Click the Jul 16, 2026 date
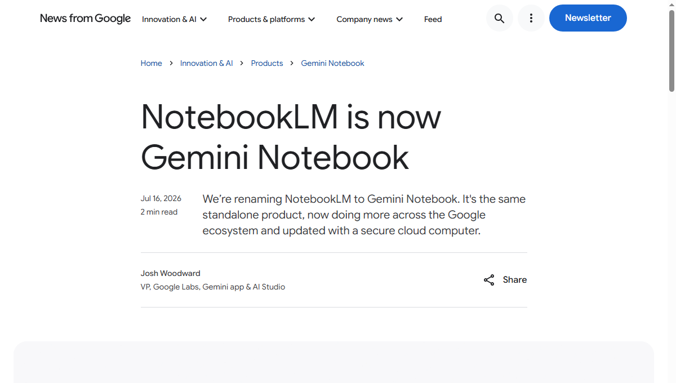The width and height of the screenshot is (676, 383). 161,198
